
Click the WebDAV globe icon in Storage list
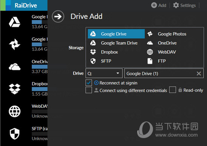coord(150,52)
